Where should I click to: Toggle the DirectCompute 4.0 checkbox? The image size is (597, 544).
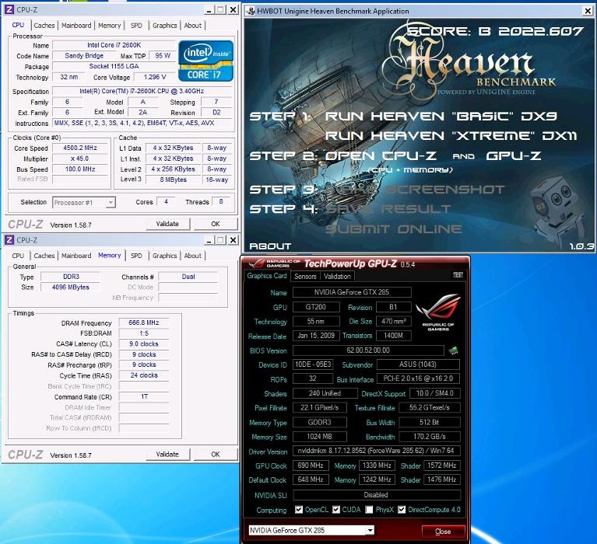[x=402, y=509]
